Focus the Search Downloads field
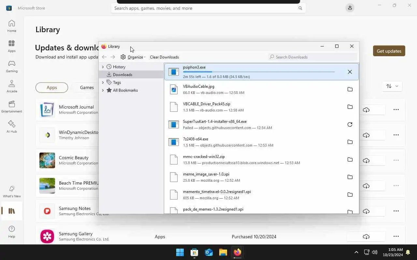Screen dimensions: 417x260 pos(313,57)
